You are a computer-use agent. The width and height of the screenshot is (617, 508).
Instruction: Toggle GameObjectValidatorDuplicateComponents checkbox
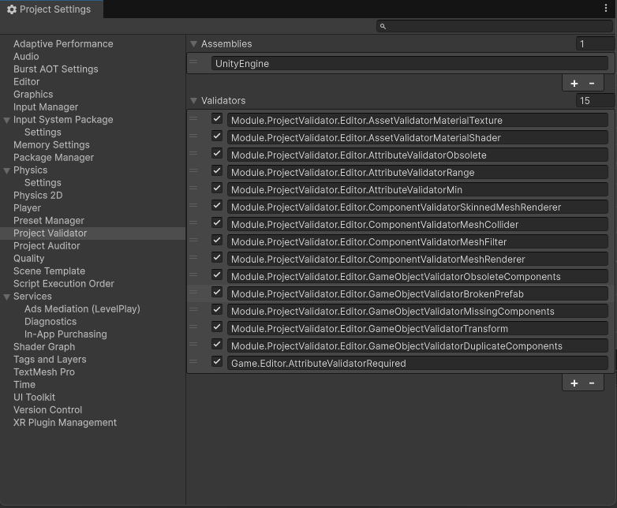tap(217, 344)
